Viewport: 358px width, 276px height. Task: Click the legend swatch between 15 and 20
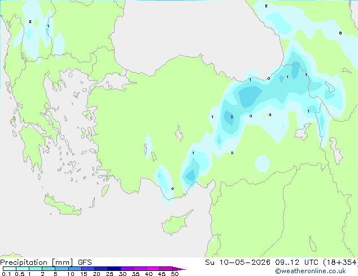(88, 269)
